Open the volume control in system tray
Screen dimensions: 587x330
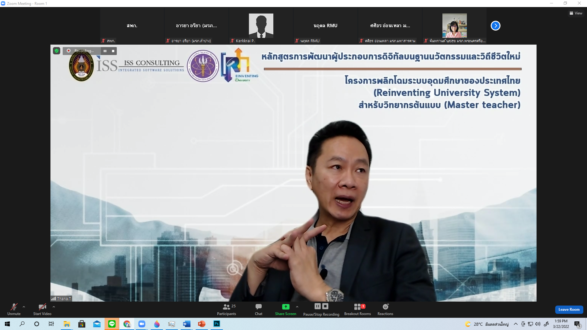tap(538, 324)
